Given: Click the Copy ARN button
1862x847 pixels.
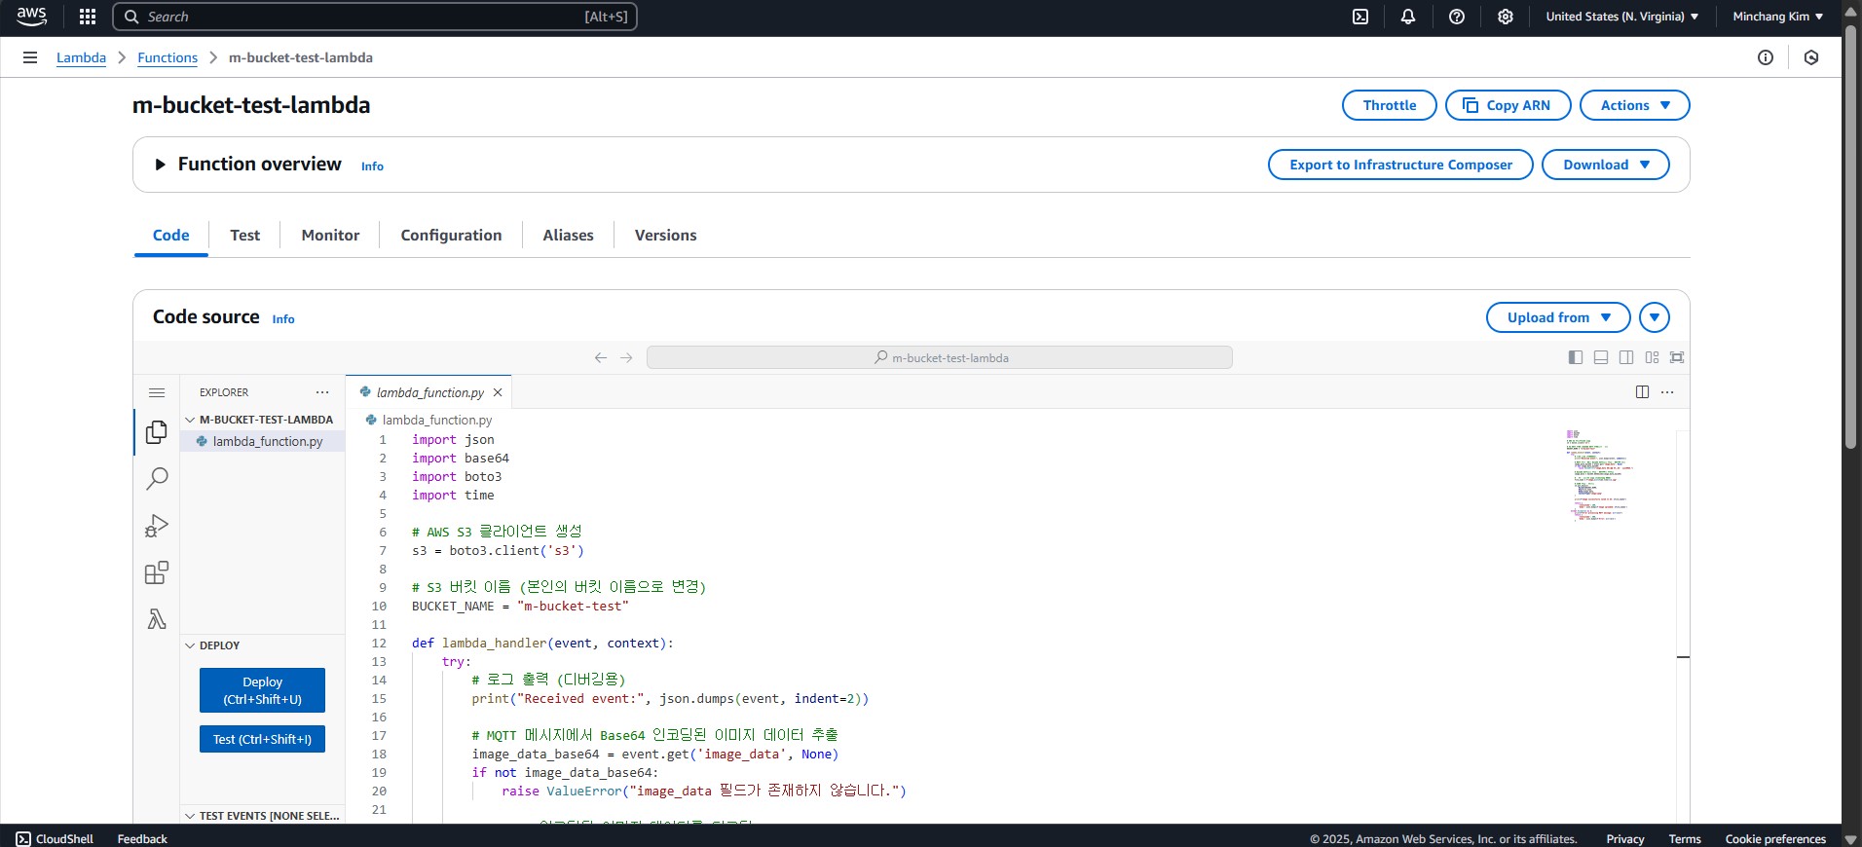Looking at the screenshot, I should (1508, 105).
